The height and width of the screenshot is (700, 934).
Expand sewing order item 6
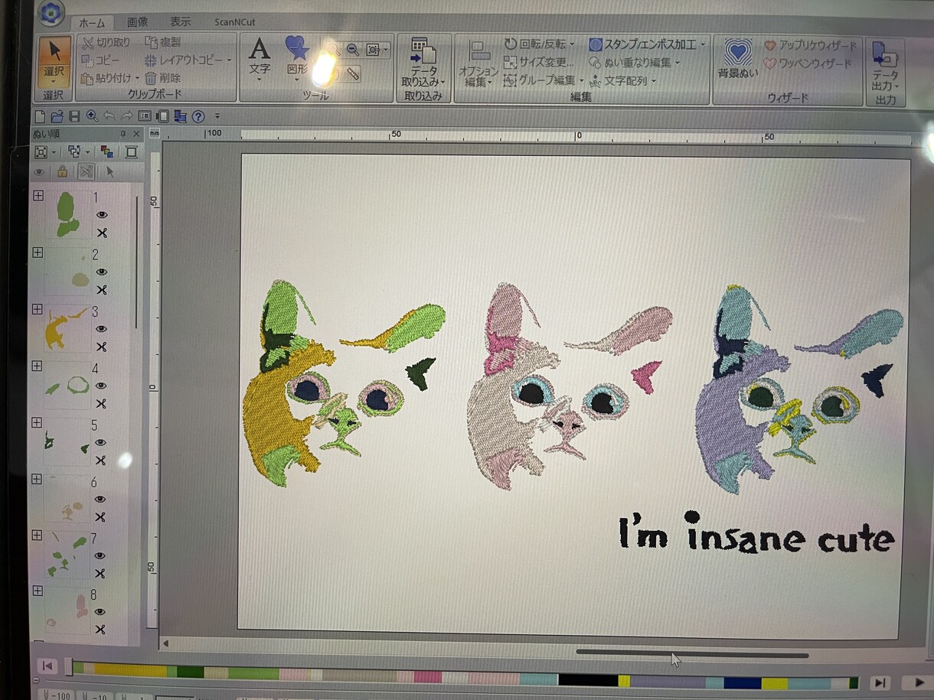click(36, 479)
